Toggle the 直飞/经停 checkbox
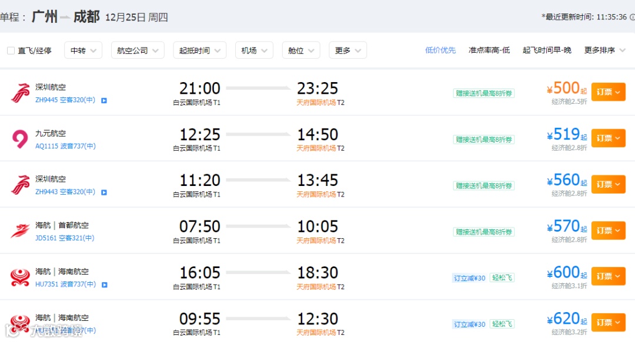 click(11, 50)
